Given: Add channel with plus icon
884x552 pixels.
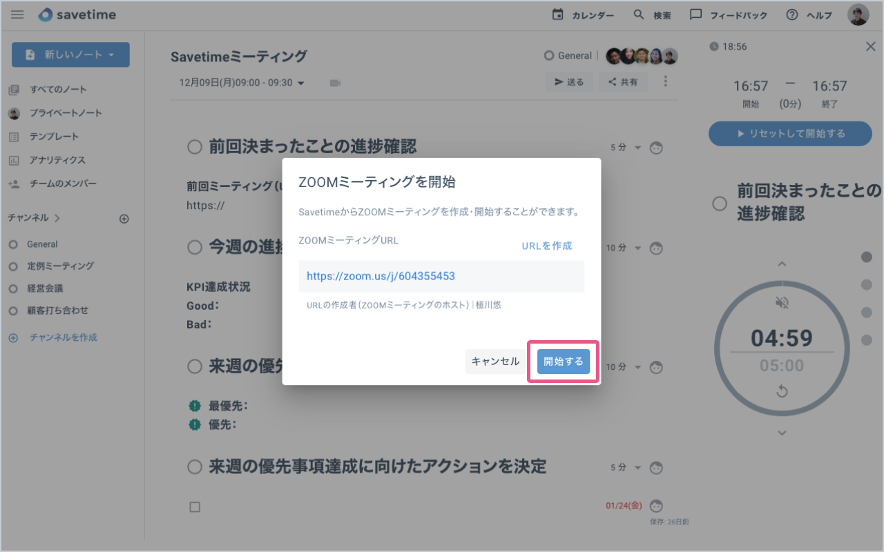Looking at the screenshot, I should tap(124, 219).
